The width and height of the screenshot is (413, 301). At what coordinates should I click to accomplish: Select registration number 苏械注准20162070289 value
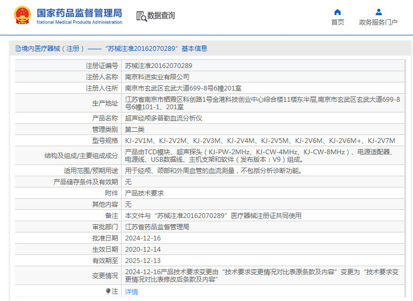159,65
